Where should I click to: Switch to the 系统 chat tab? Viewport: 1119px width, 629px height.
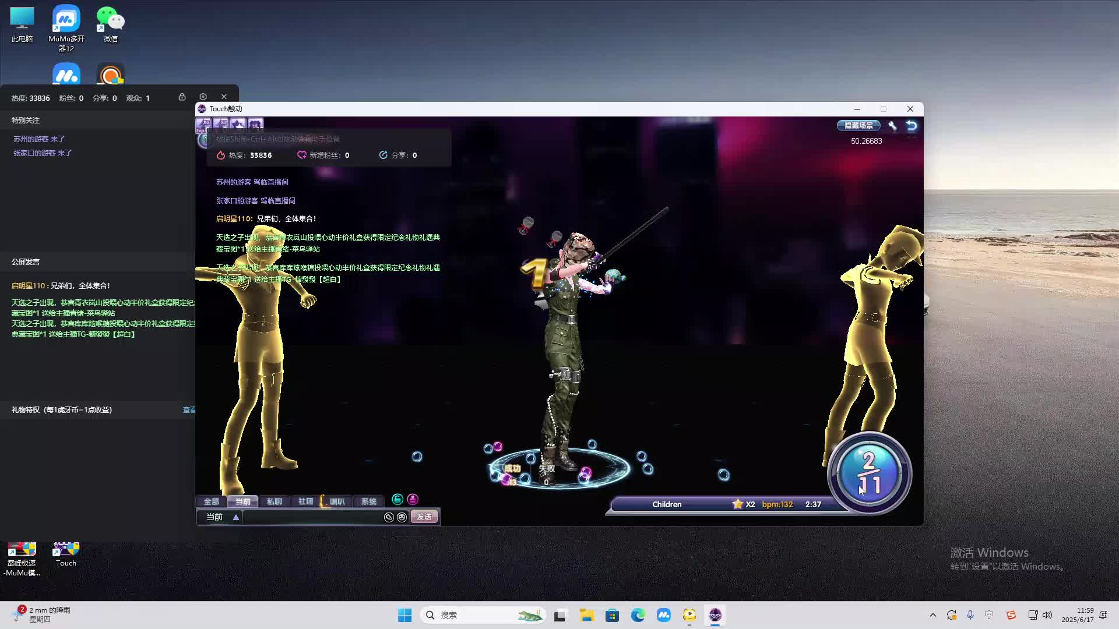[x=368, y=501]
